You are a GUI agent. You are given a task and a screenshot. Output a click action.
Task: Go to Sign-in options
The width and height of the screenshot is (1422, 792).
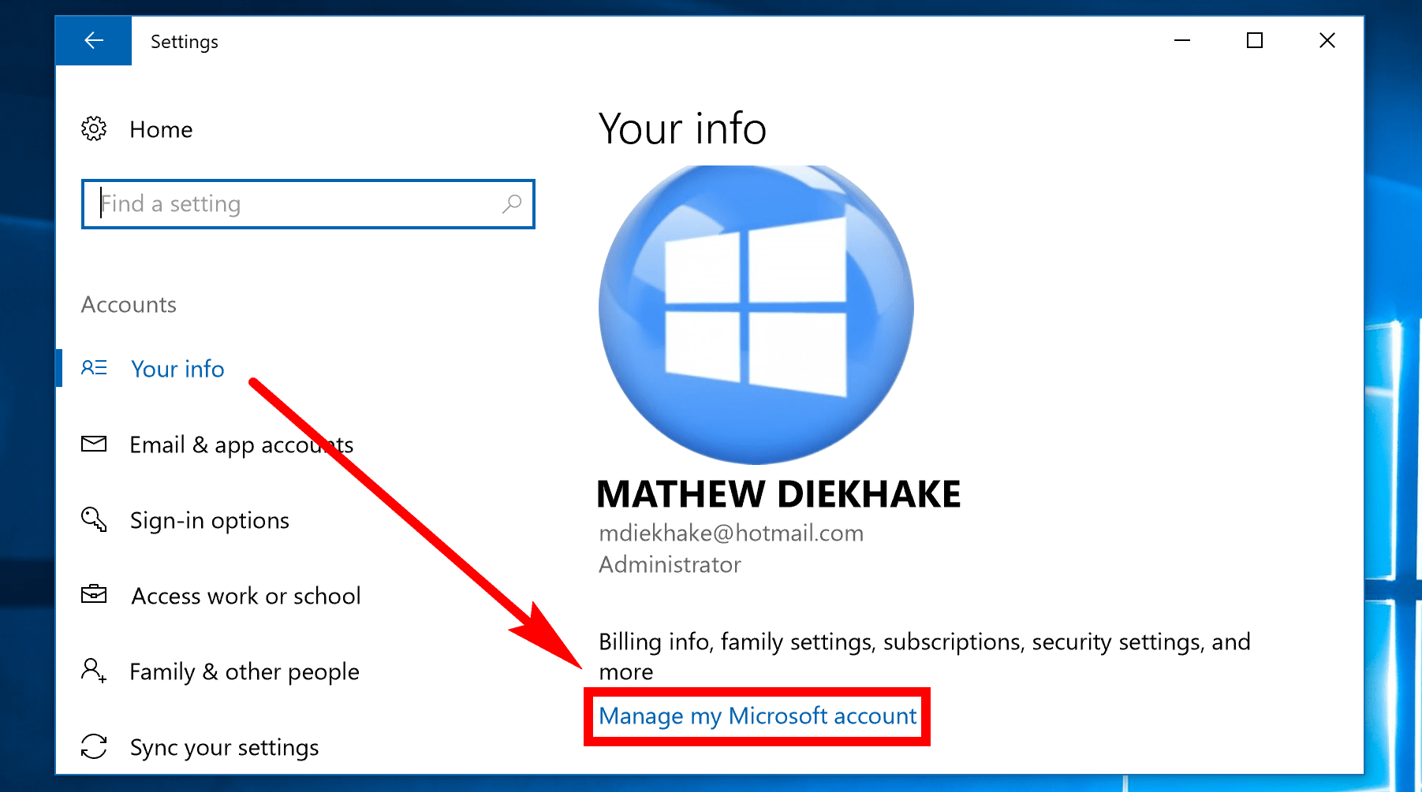(x=210, y=520)
